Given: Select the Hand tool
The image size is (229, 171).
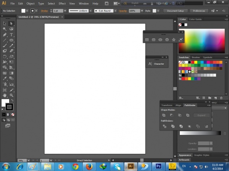Looking at the screenshot, I should tap(5, 95).
